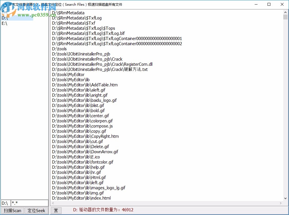Click the 扫描Scan button
This screenshot has width=289, height=215.
[13, 210]
